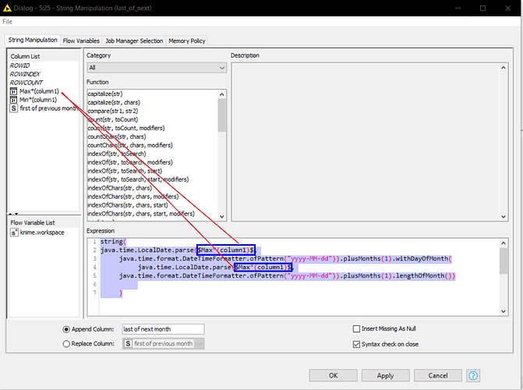Switch to Job Manager Selection tab
Screen dimensions: 523x390
pyautogui.click(x=133, y=41)
